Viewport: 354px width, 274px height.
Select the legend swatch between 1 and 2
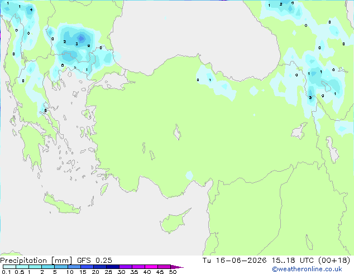35,267
